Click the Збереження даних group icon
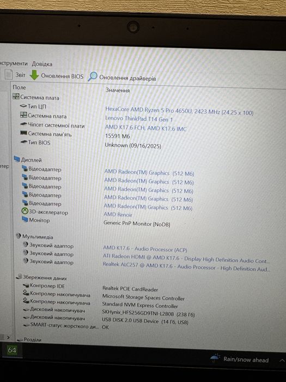The image size is (286, 382). tap(19, 276)
